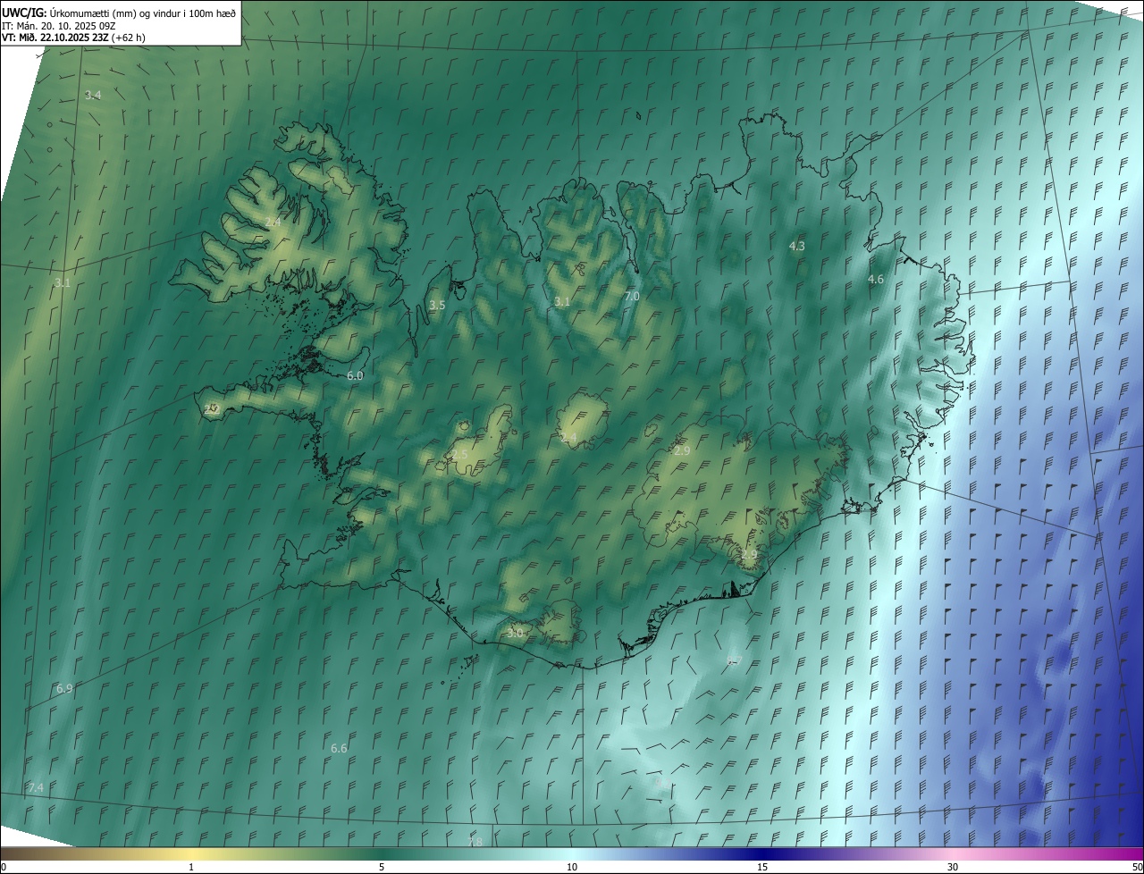Click the 3.0 value label
Screen dimensions: 1144x874
(515, 633)
